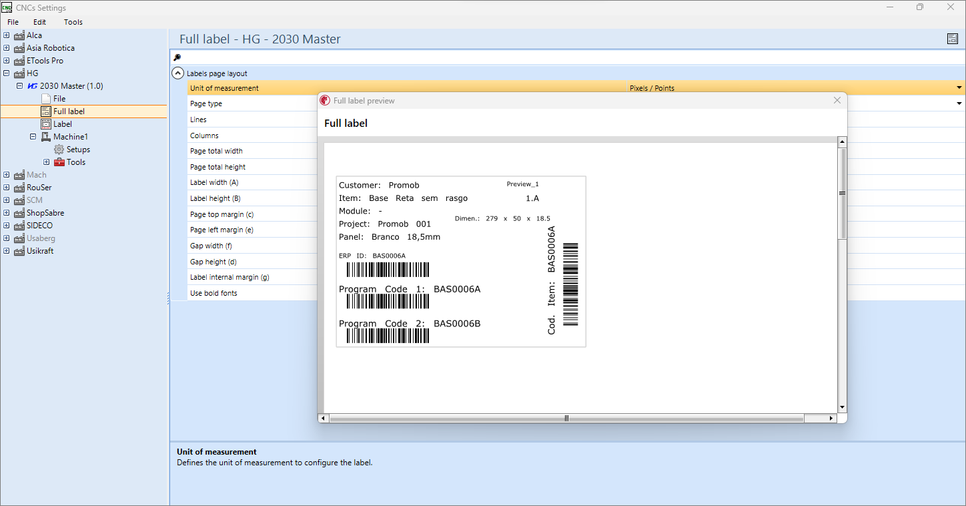The width and height of the screenshot is (966, 506).
Task: Click the search key icon in filter bar
Action: click(177, 57)
